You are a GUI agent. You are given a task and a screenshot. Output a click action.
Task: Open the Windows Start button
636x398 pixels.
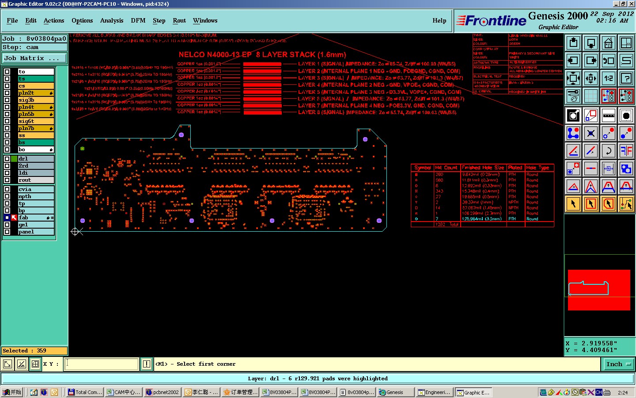(12, 392)
